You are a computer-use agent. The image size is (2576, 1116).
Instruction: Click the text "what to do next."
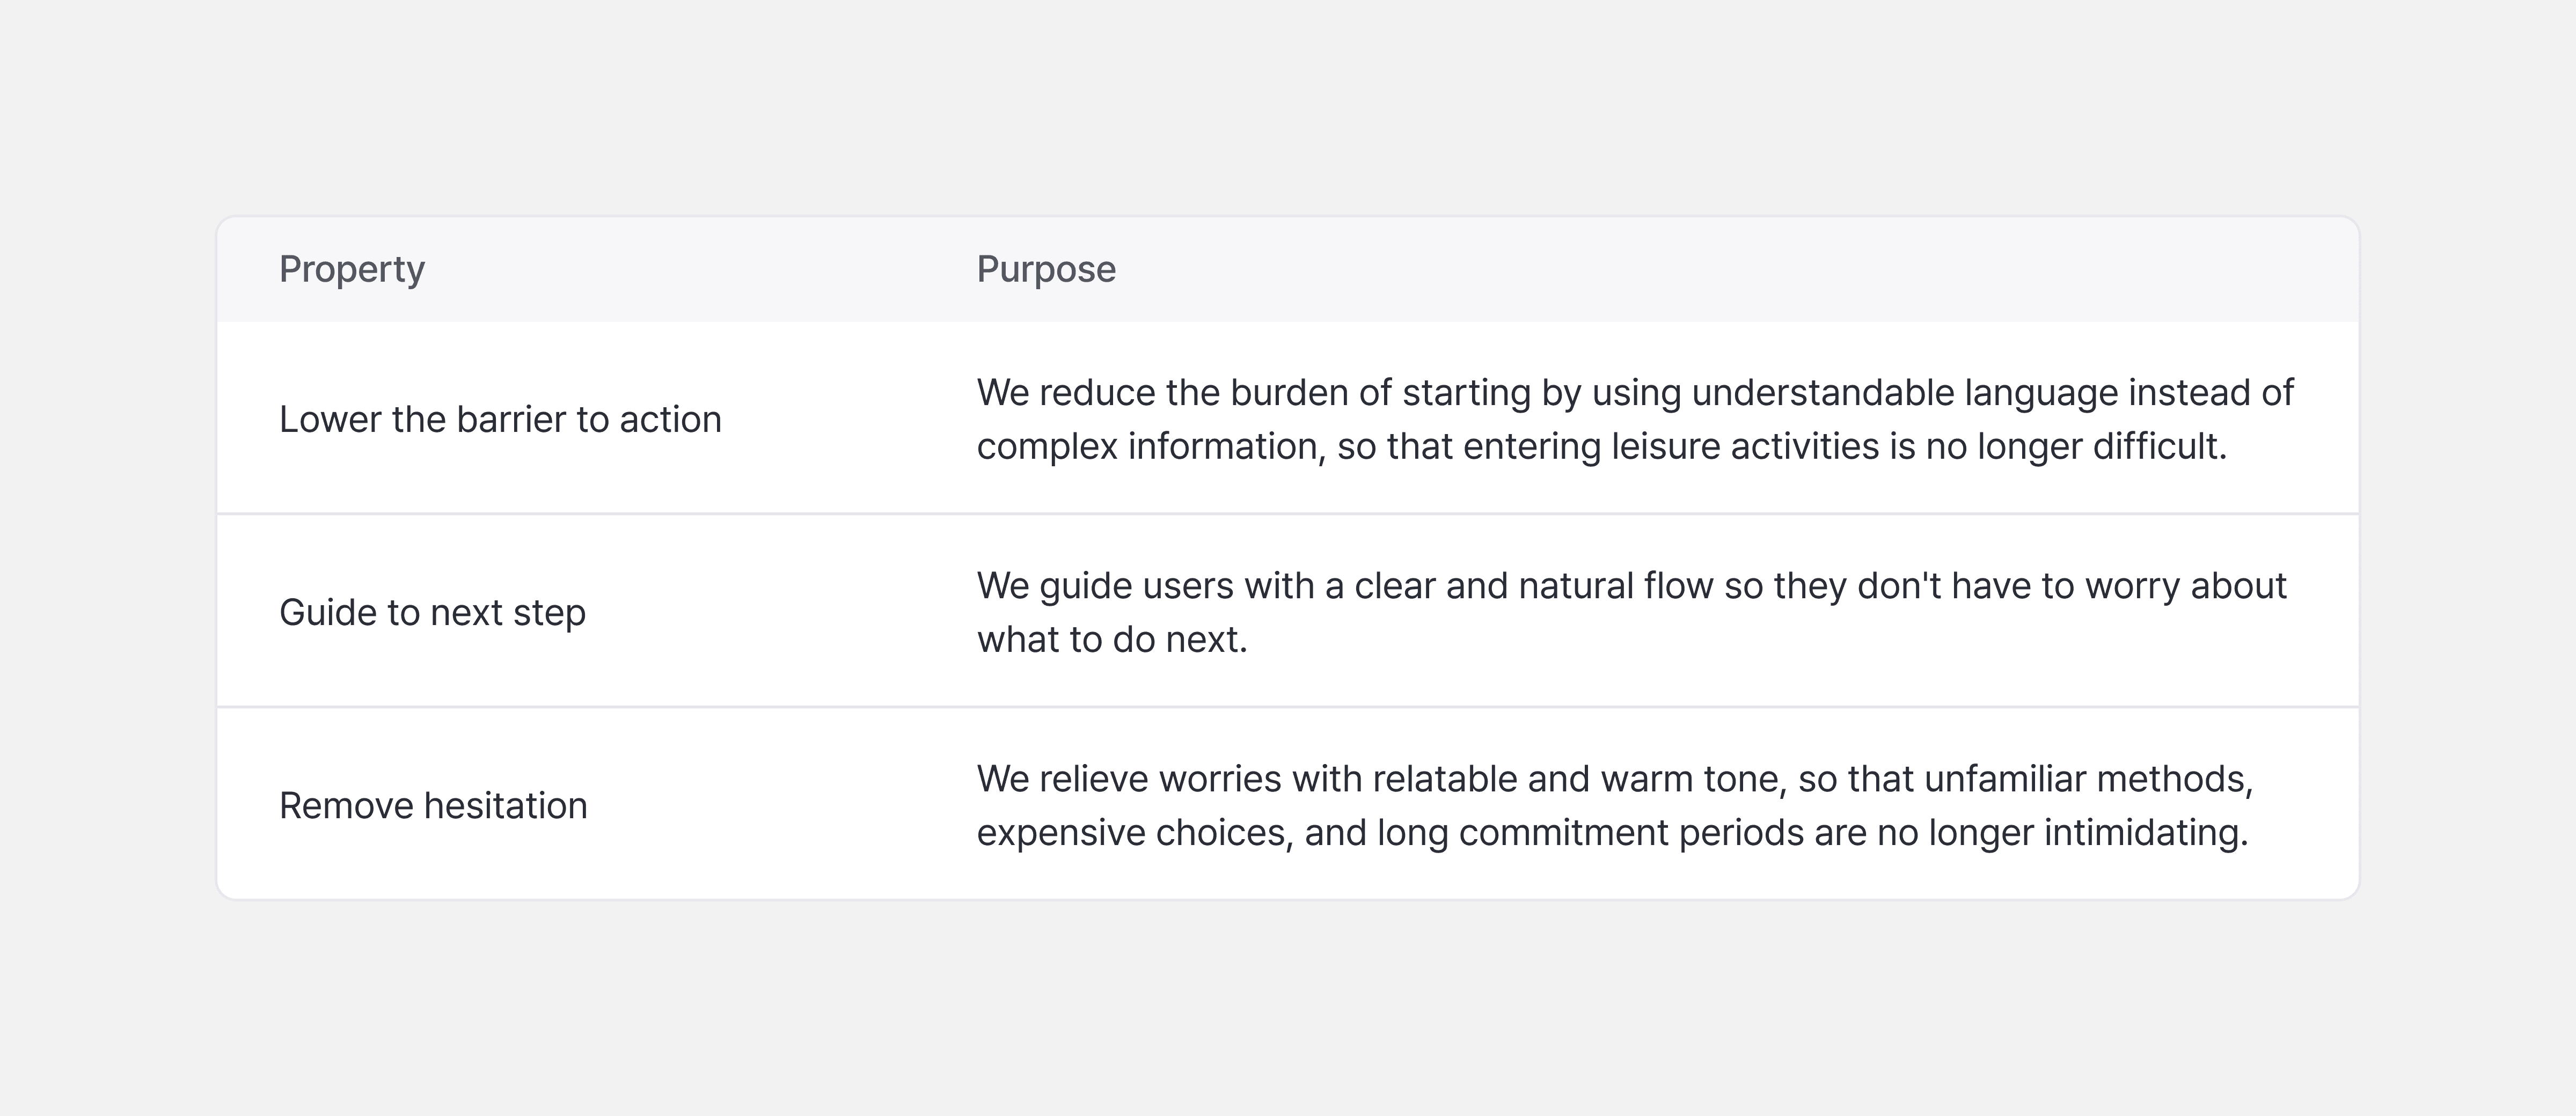pos(1112,639)
